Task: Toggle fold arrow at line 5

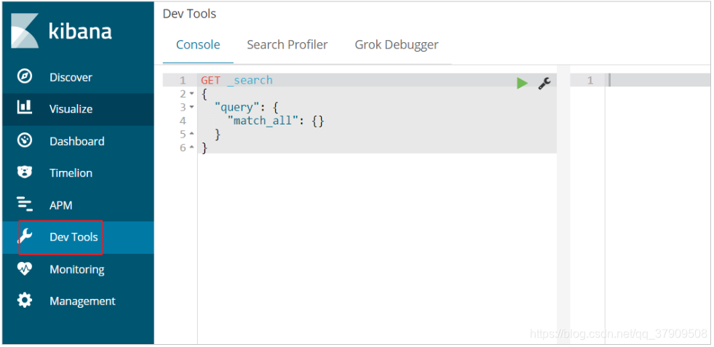Action: tap(191, 135)
